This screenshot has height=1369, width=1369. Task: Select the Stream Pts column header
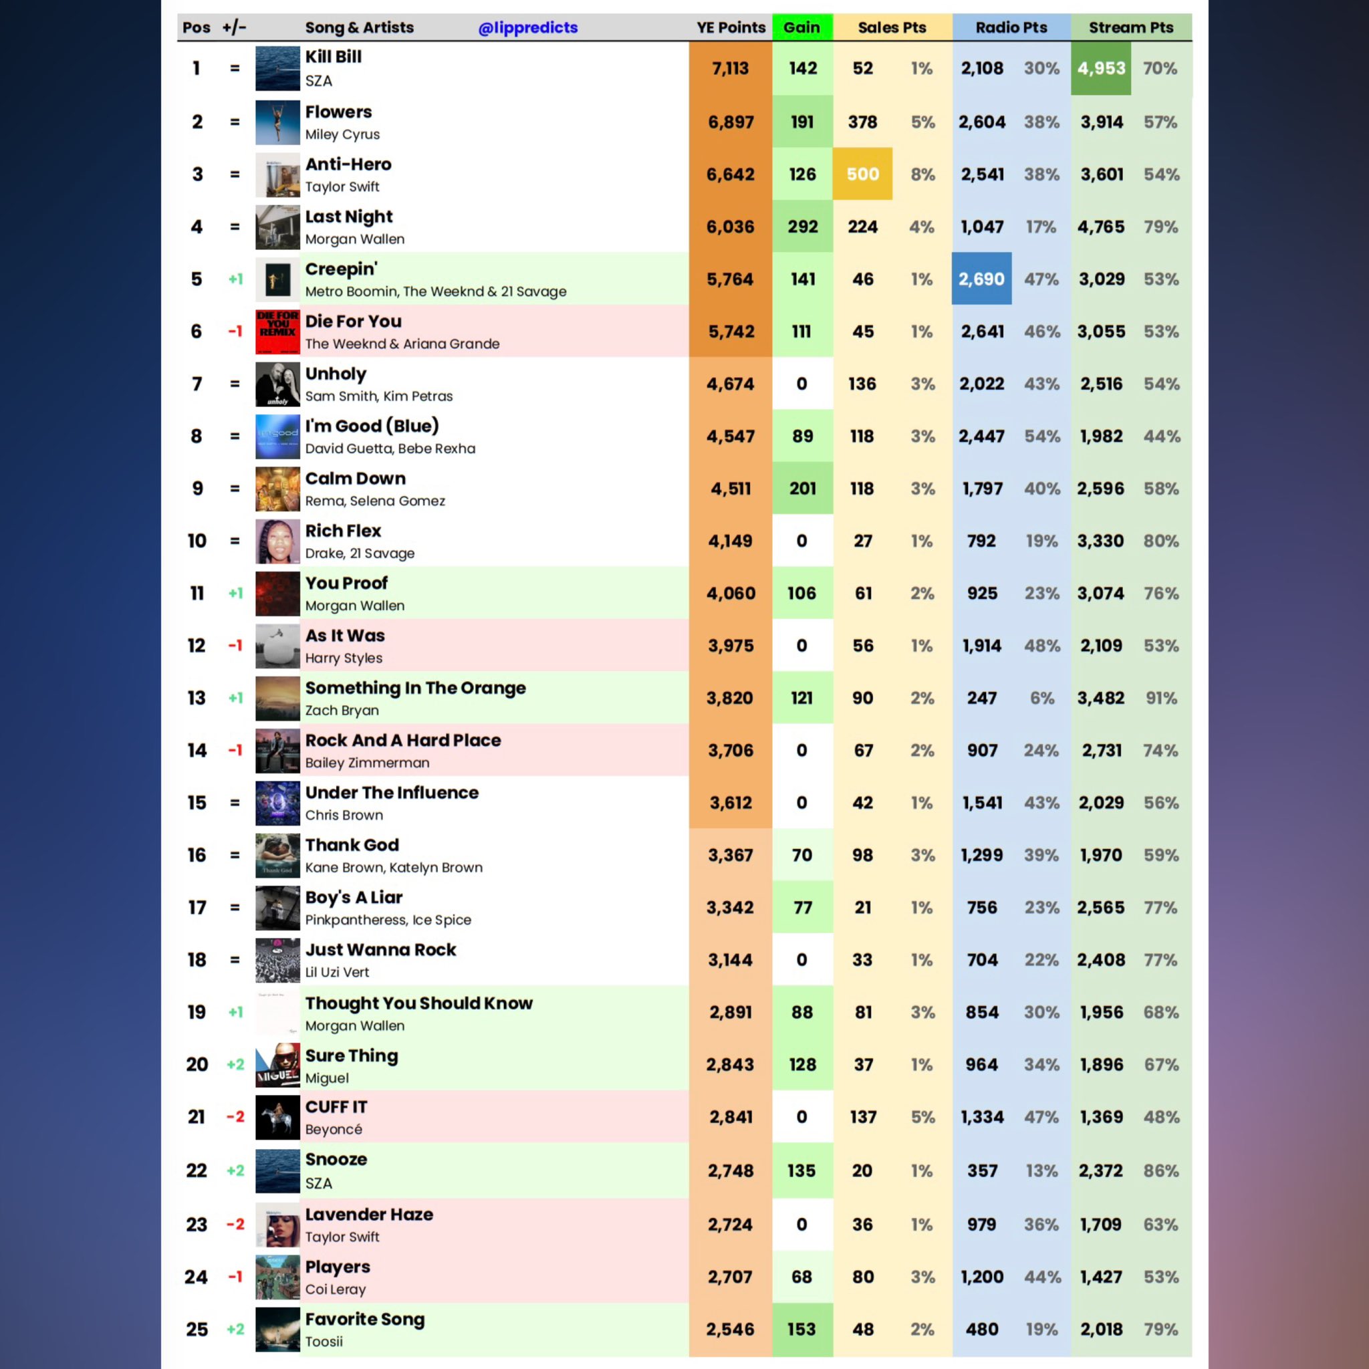(x=1130, y=27)
